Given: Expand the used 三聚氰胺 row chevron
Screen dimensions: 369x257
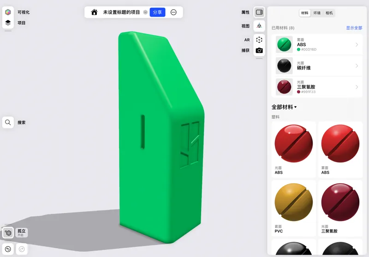Looking at the screenshot, I should [x=357, y=87].
